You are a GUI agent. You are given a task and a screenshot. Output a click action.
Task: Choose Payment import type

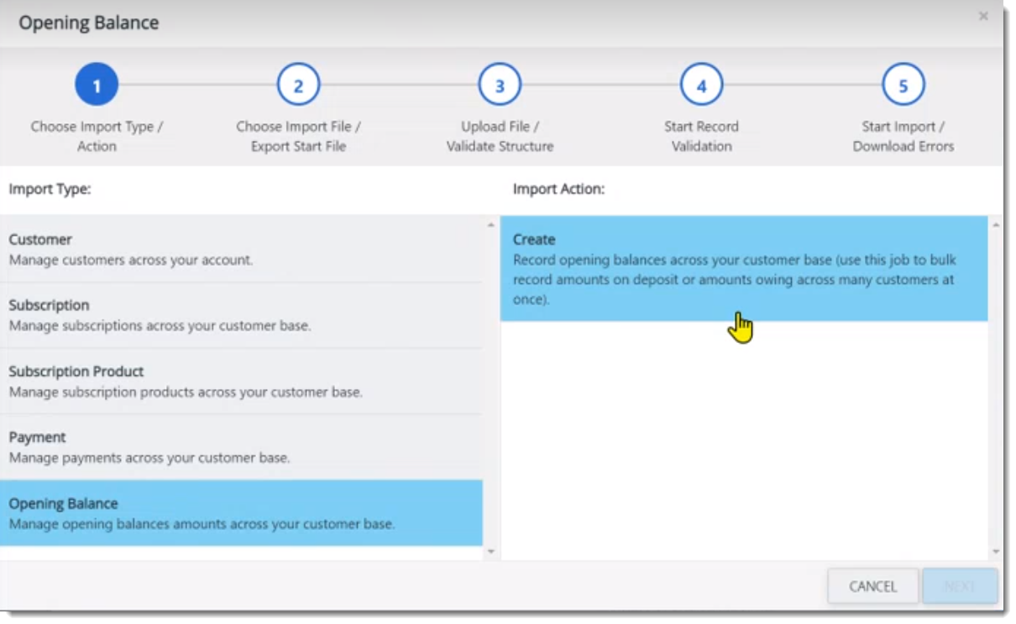241,447
